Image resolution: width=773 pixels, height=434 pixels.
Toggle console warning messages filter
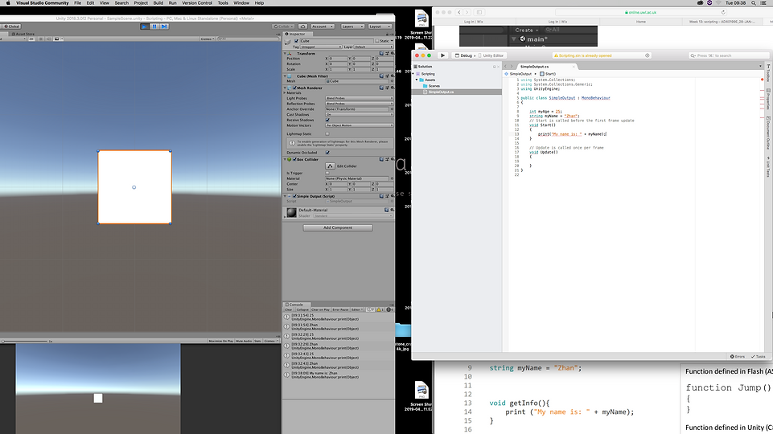coord(380,310)
